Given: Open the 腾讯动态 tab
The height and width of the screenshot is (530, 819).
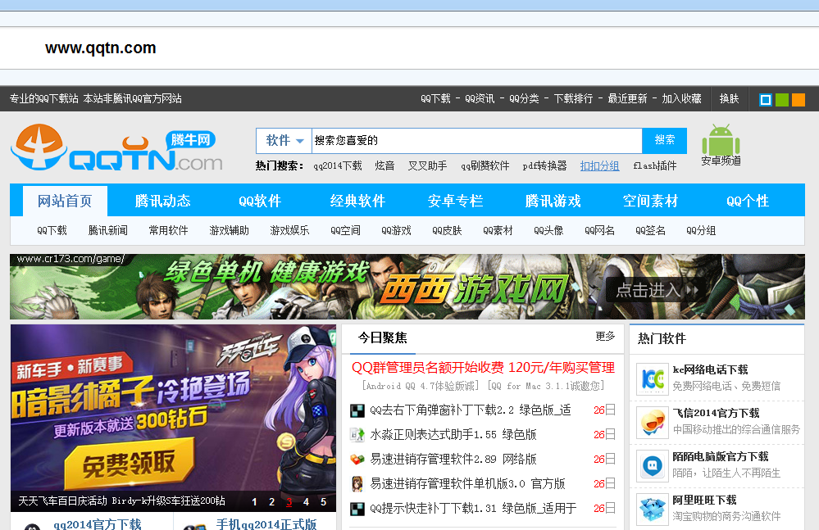Looking at the screenshot, I should pyautogui.click(x=162, y=201).
